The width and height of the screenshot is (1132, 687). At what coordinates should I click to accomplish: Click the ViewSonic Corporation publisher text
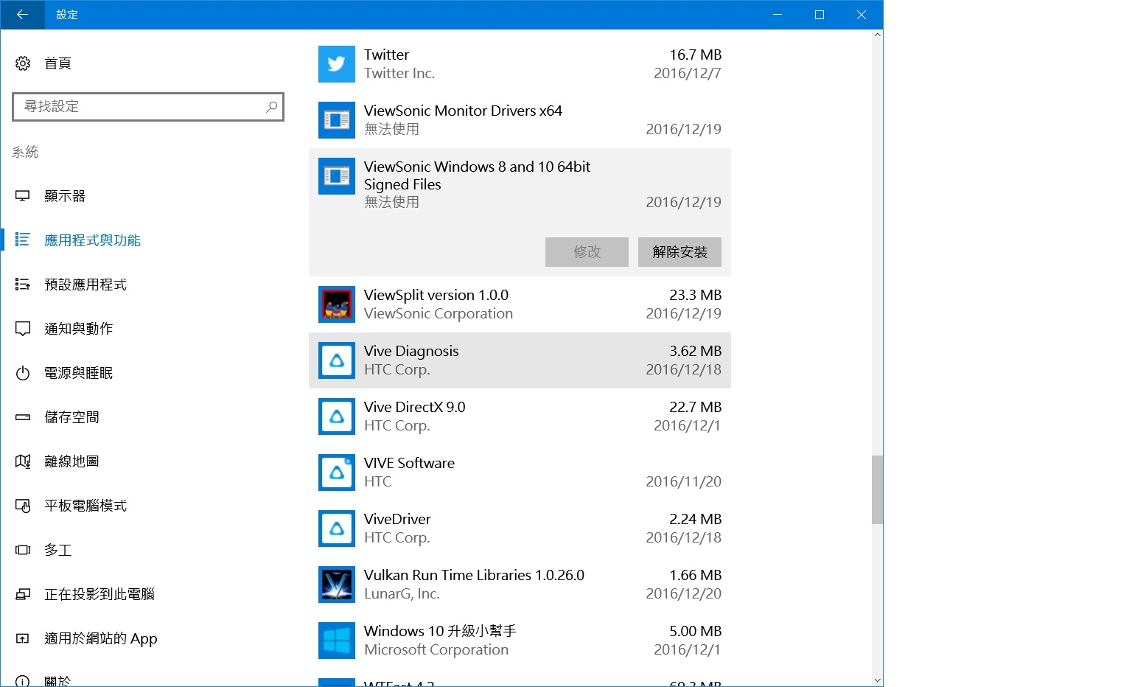pyautogui.click(x=439, y=313)
